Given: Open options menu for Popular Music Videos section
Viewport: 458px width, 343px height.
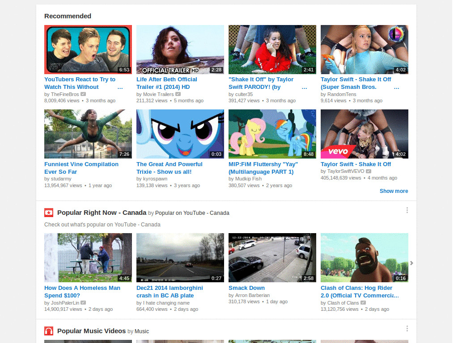Looking at the screenshot, I should [x=407, y=329].
